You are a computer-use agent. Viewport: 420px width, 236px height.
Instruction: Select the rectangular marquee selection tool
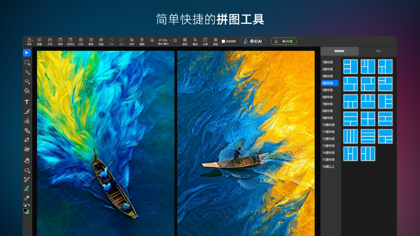27,62
